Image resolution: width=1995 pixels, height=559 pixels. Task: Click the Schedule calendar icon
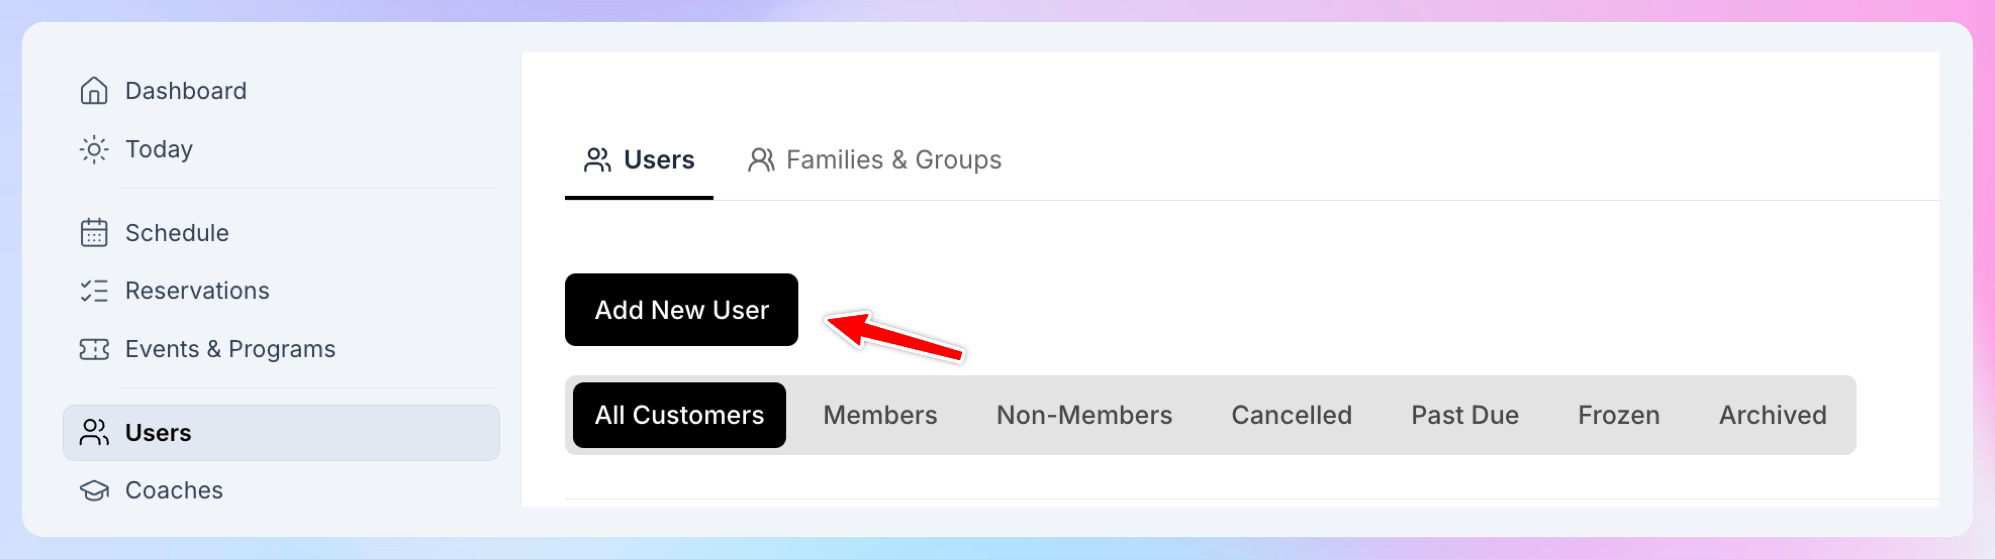point(93,233)
